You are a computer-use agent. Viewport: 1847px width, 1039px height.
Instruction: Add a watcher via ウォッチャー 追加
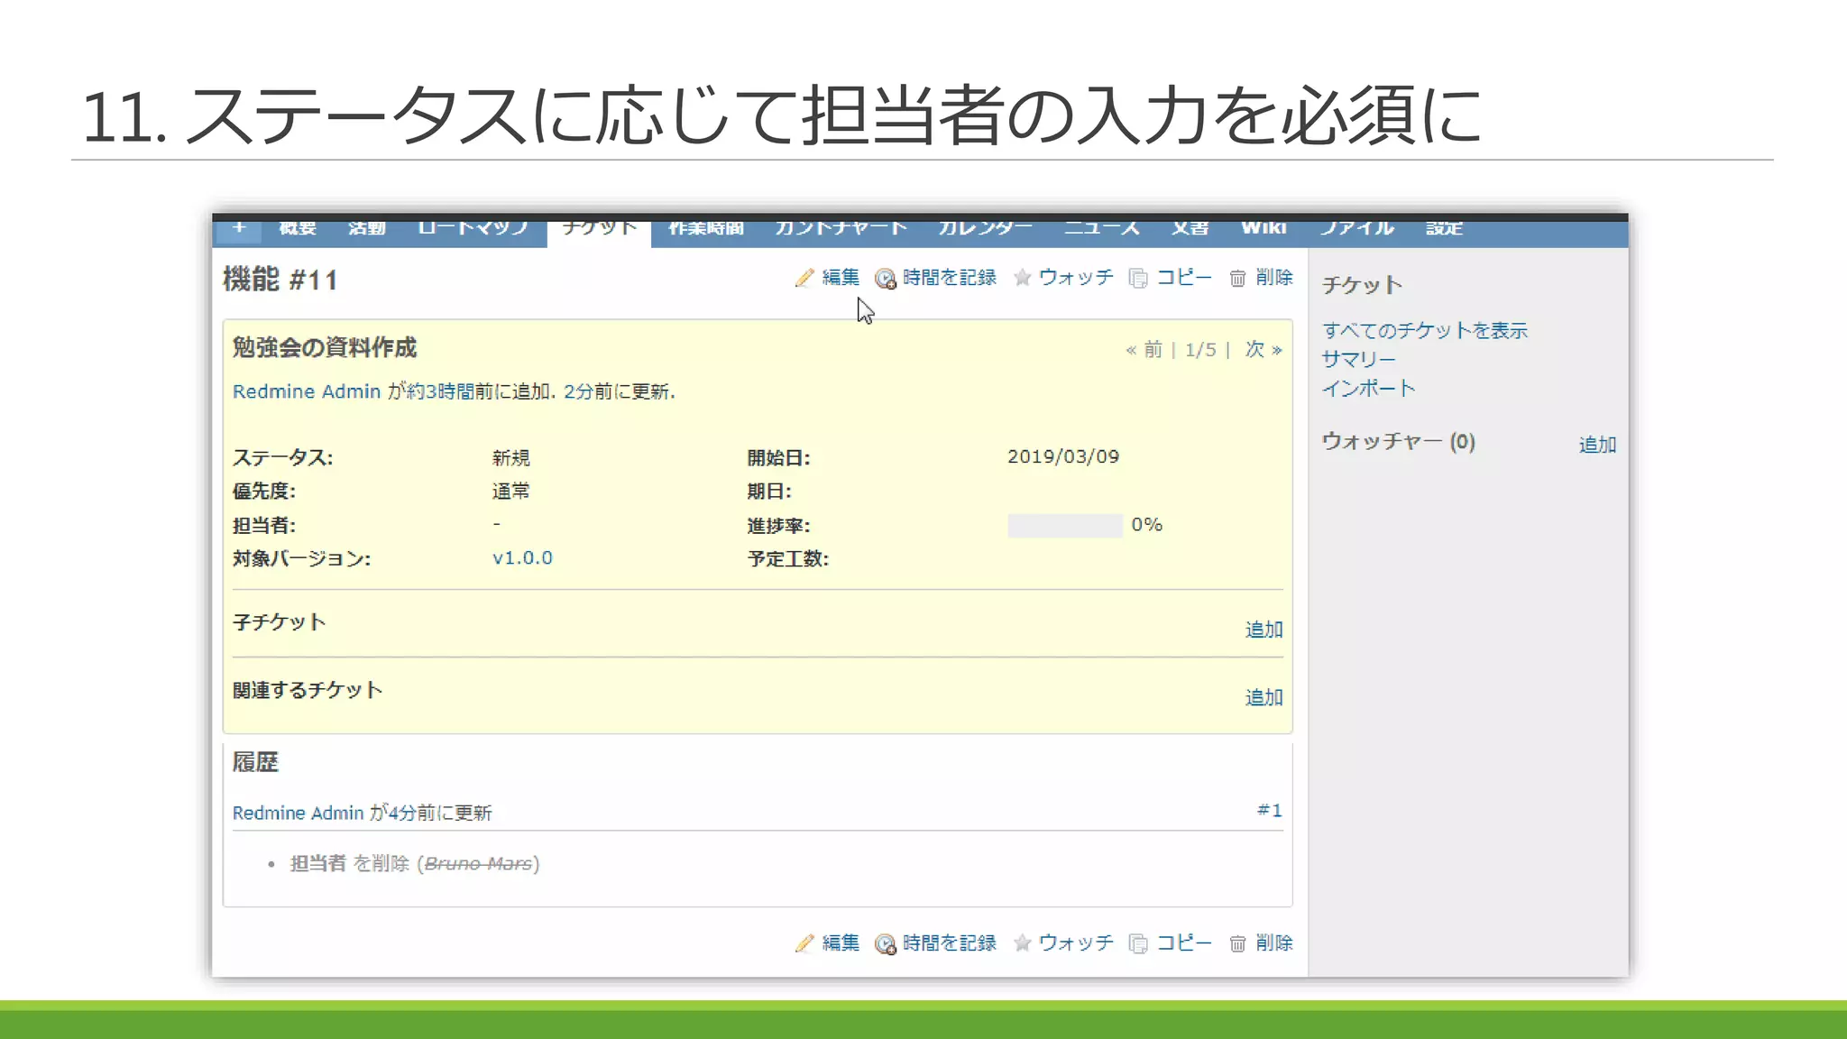coord(1597,445)
